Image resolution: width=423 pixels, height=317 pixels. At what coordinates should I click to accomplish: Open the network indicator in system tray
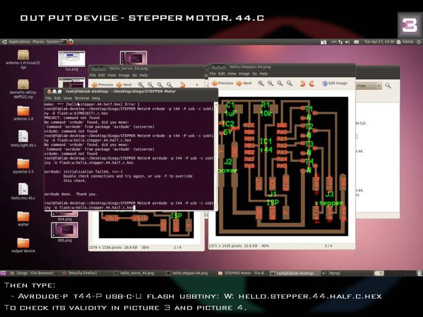341,42
